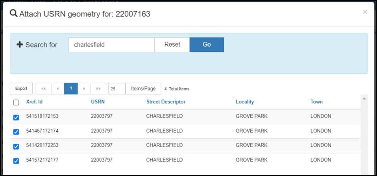
Task: Click Xref Id text 541572172177
Action: 43,160
